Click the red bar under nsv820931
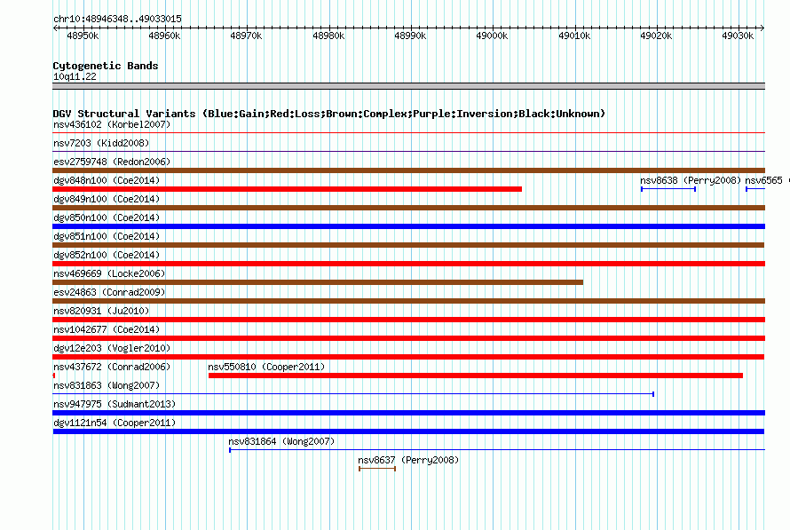 click(408, 320)
